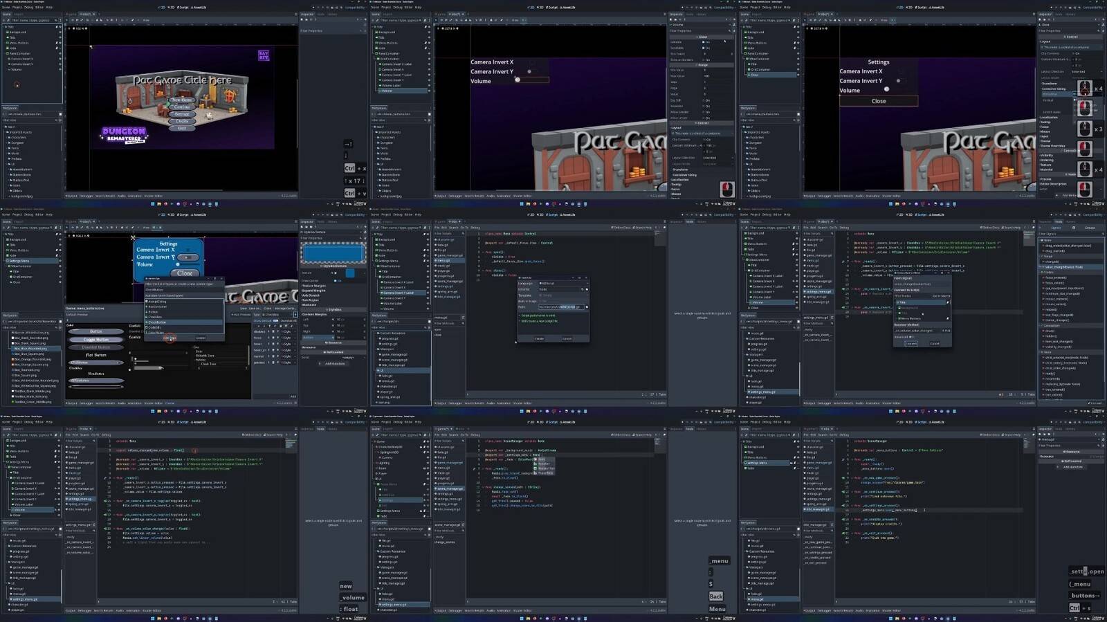Click the add node plus icon in title-screen frame Scene dock
The image size is (1107, 622).
(4, 20)
